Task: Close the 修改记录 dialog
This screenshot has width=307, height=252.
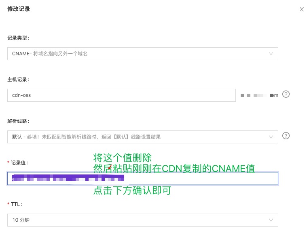Action: tap(301, 9)
